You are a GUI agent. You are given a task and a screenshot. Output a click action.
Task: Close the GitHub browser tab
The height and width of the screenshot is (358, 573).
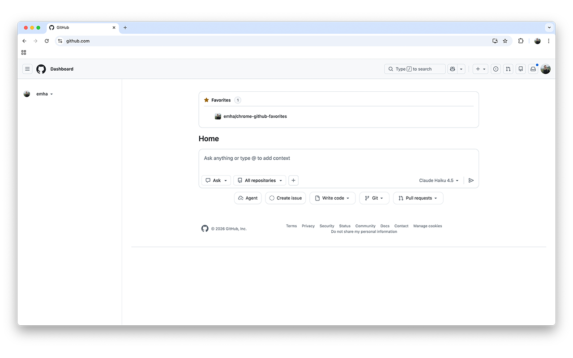click(x=114, y=27)
